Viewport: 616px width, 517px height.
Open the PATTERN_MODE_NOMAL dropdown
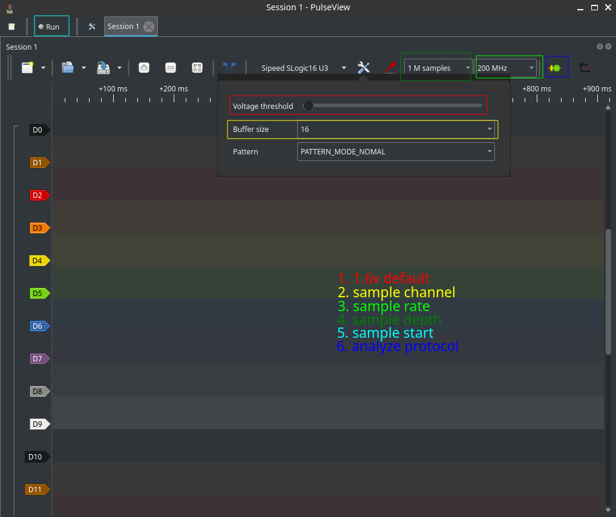point(396,152)
